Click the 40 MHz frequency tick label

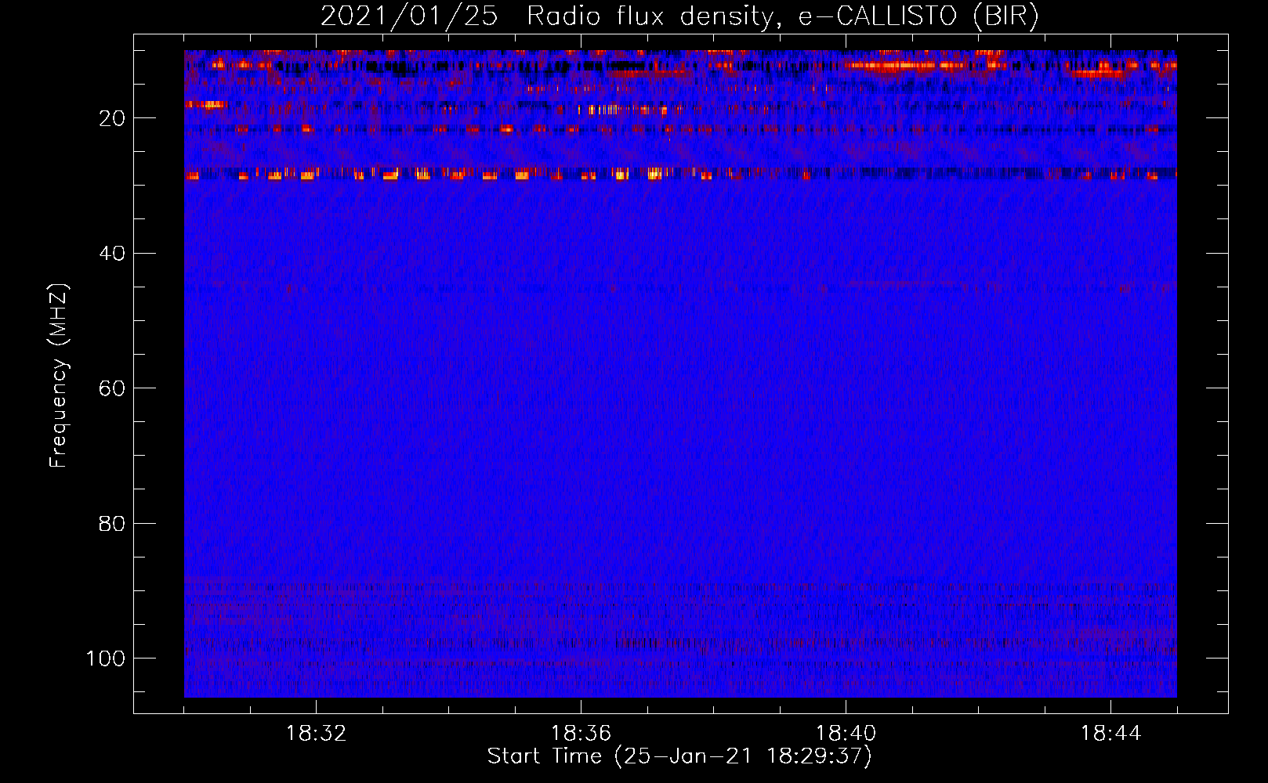coord(112,253)
